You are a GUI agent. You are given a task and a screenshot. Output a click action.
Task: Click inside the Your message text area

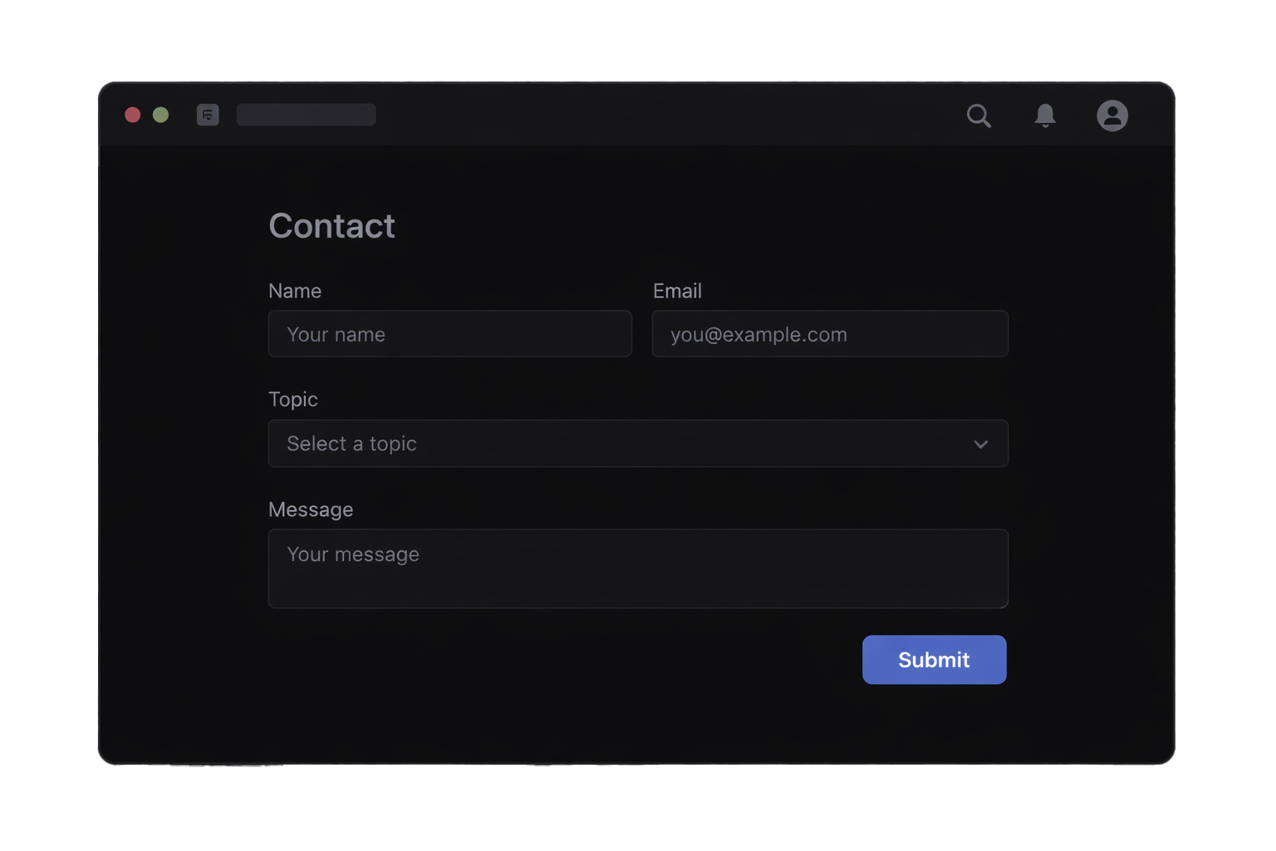[638, 568]
